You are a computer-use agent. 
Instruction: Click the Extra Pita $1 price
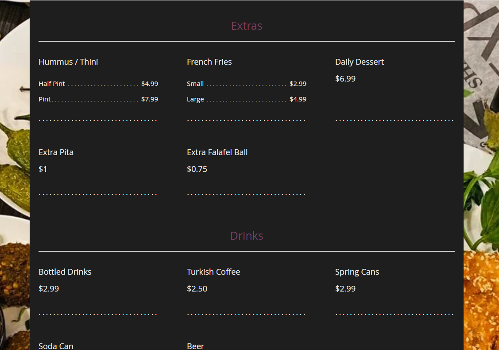tap(43, 169)
